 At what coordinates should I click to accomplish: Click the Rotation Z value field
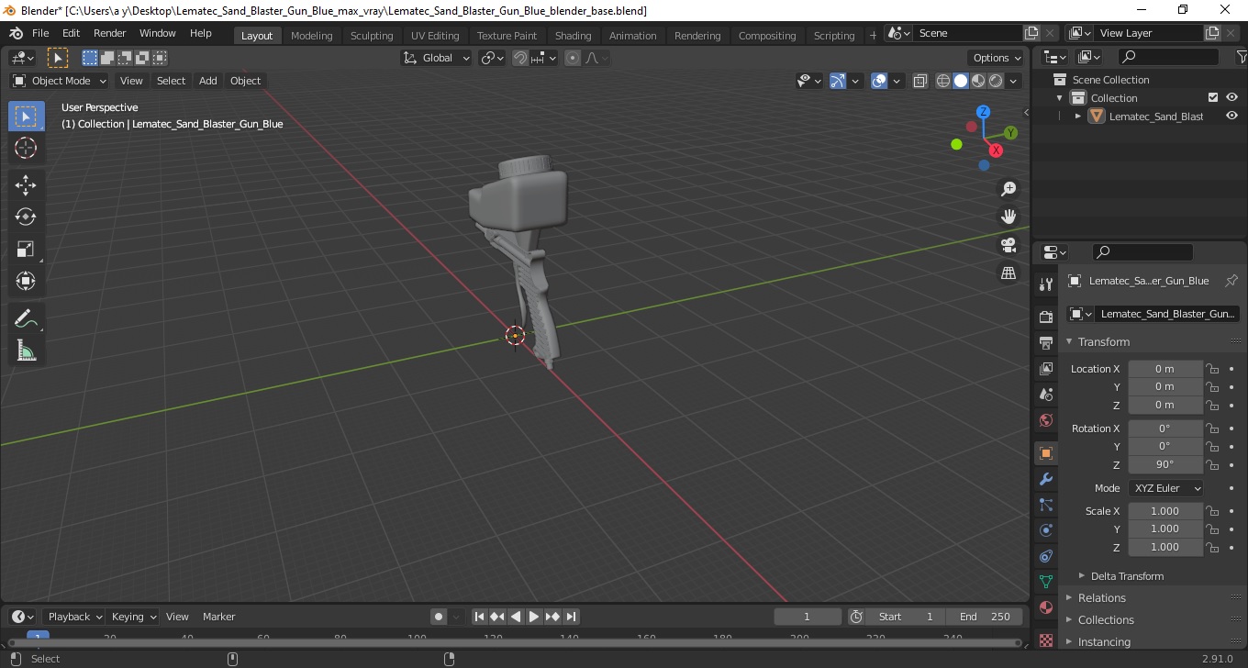pyautogui.click(x=1164, y=464)
